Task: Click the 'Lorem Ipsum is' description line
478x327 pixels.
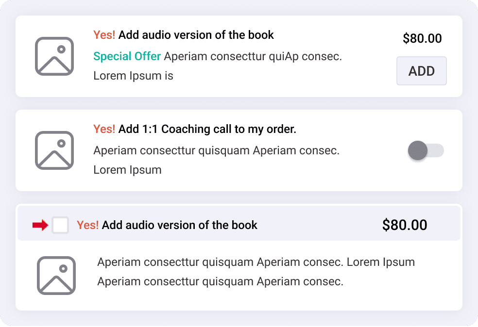Action: point(133,76)
